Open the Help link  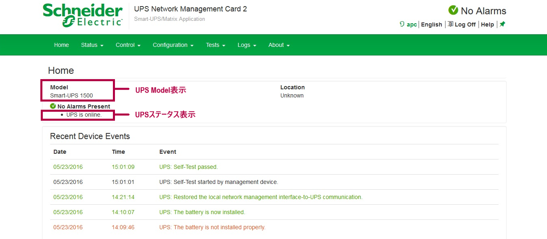click(487, 24)
